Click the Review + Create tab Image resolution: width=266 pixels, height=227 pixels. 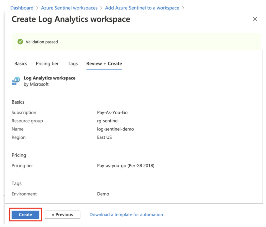pos(104,63)
